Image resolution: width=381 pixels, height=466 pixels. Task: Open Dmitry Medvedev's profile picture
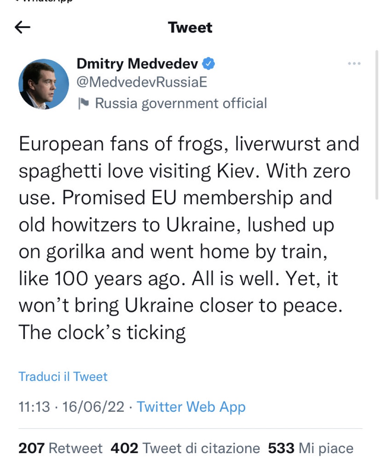pos(44,84)
